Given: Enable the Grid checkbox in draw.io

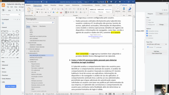Looking at the screenshot, I should pos(147,20).
